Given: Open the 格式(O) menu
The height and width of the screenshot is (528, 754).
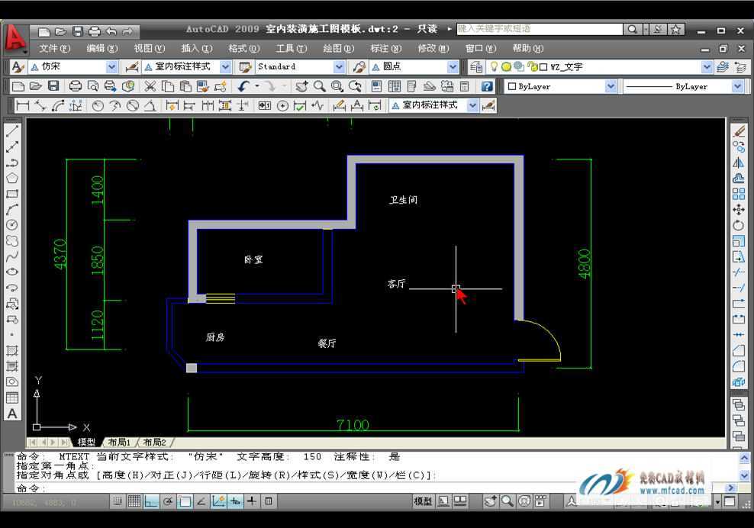Looking at the screenshot, I should [x=243, y=49].
